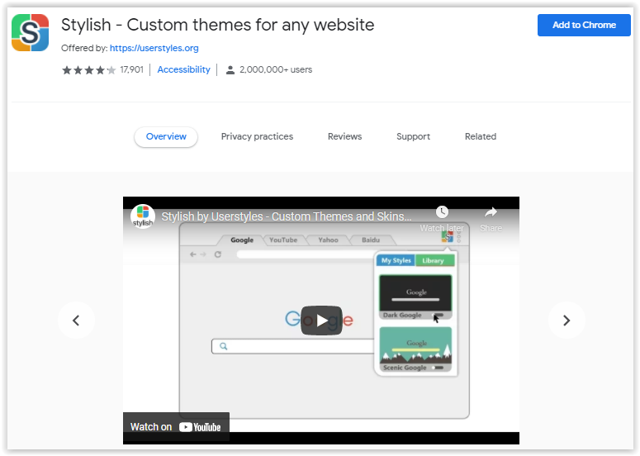640x456 pixels.
Task: Open the Accessibility category link
Action: pos(183,70)
